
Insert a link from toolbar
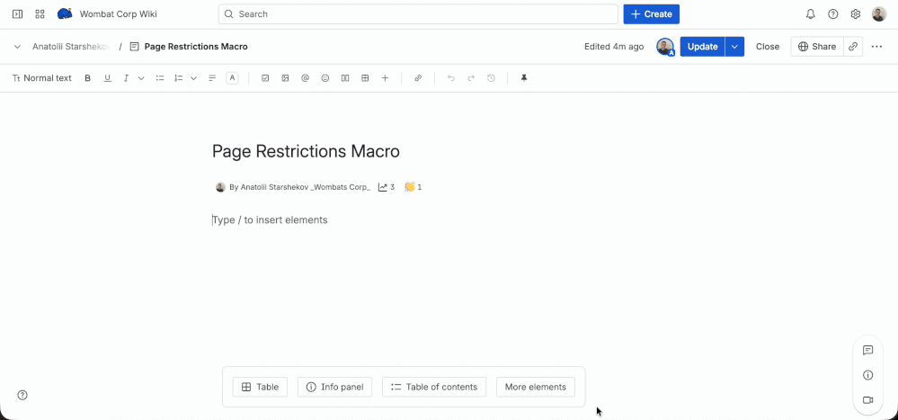(418, 78)
